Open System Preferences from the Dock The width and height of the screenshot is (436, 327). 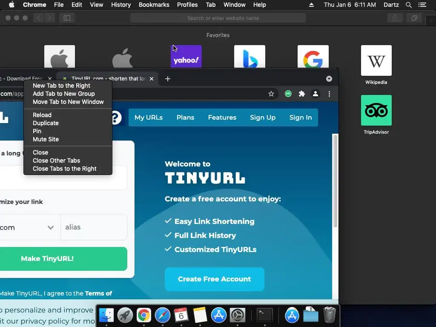237,316
